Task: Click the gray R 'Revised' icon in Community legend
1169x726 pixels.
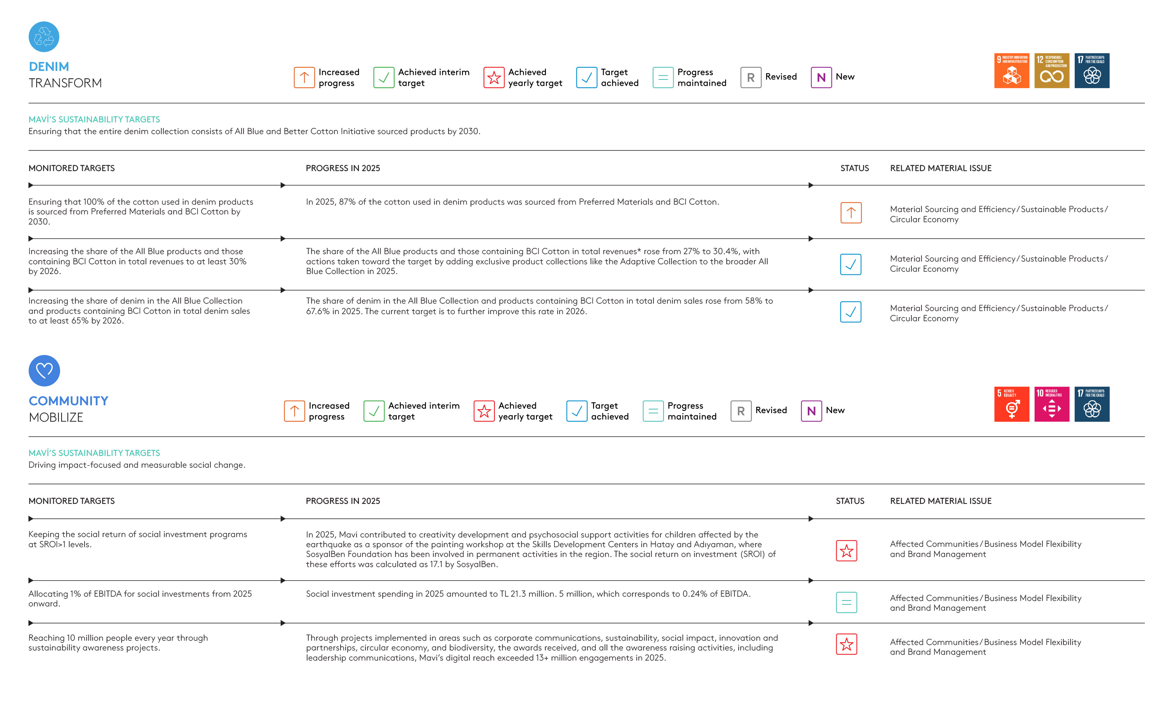Action: (x=741, y=411)
